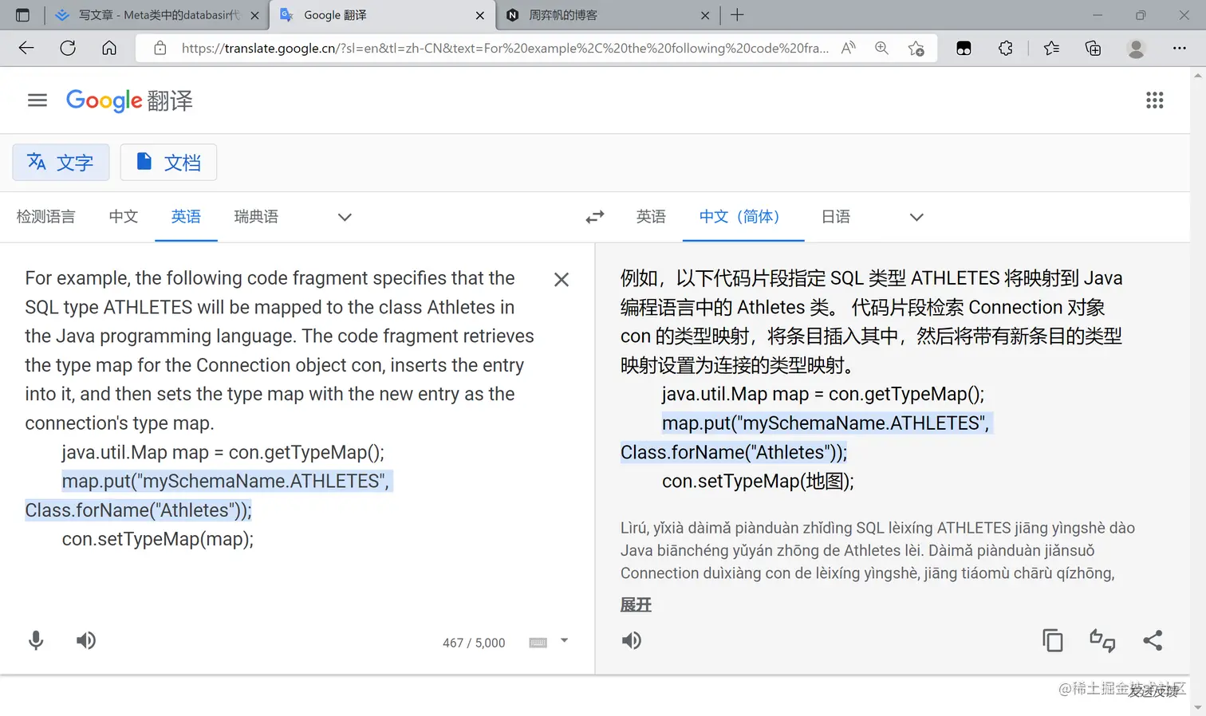Share the translation
This screenshot has width=1206, height=716.
1153,640
